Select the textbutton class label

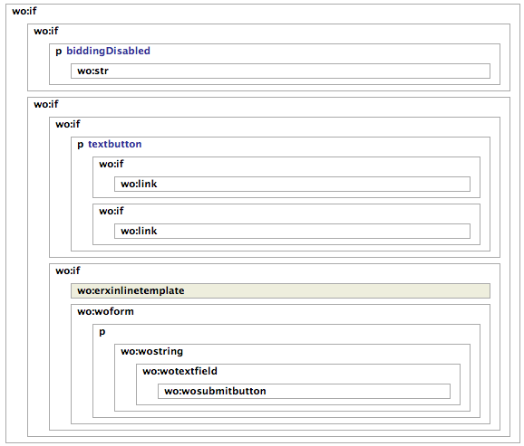114,144
